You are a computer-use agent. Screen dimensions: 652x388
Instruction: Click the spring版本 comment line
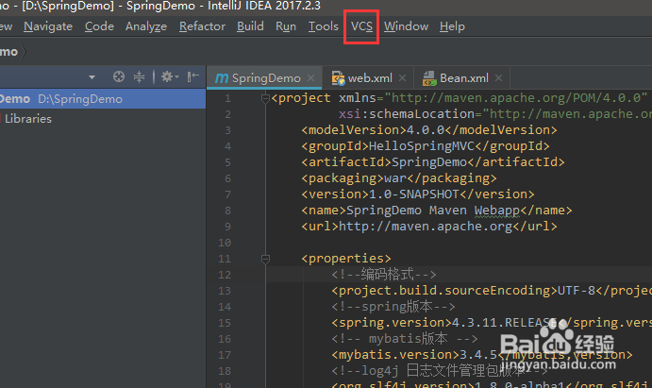point(393,307)
